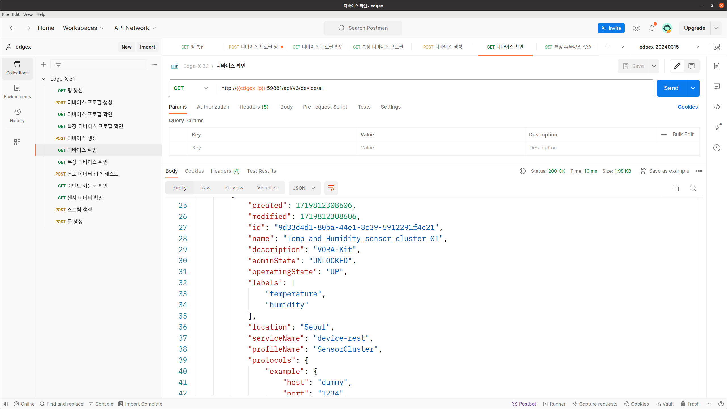The height and width of the screenshot is (409, 727).
Task: Open the History sidebar panel
Action: tap(17, 115)
